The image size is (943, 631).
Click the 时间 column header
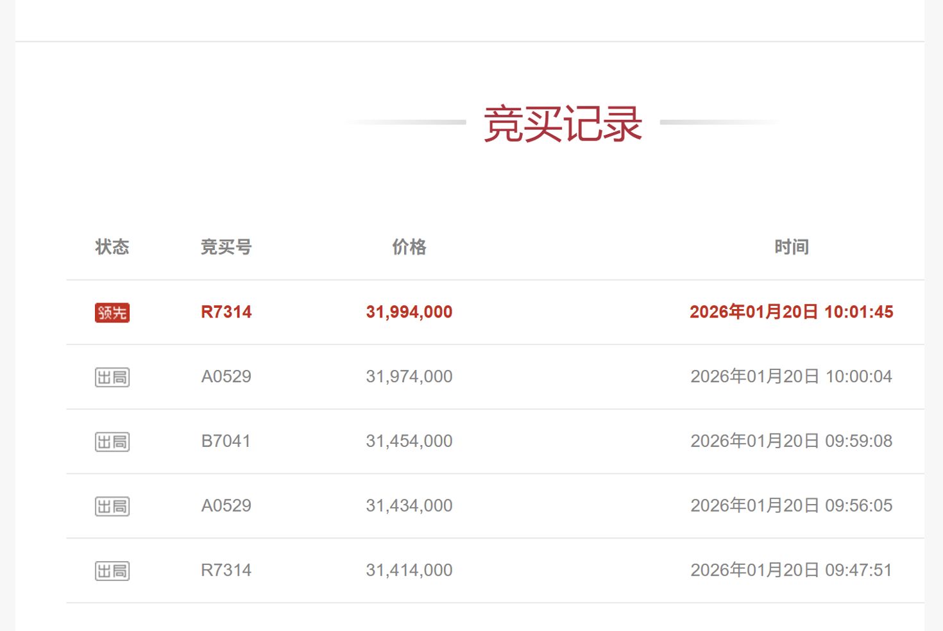(791, 247)
